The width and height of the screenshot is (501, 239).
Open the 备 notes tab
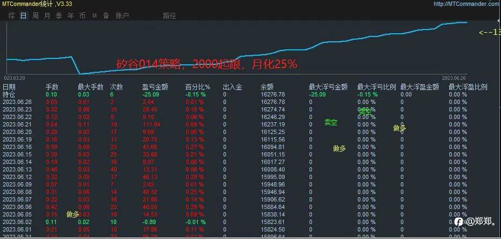coord(106,16)
